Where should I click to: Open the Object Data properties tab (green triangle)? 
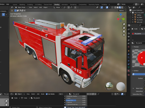[129, 67]
